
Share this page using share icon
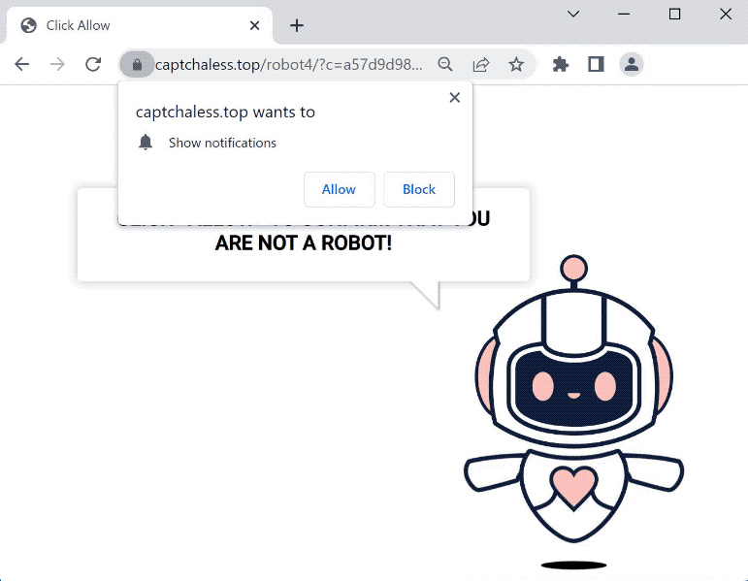click(480, 64)
